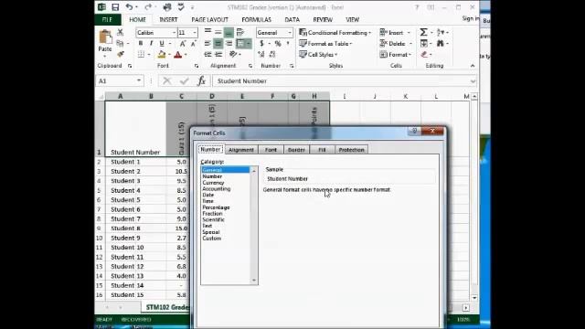Click the Copy icon
The height and width of the screenshot is (329, 585).
(x=120, y=43)
